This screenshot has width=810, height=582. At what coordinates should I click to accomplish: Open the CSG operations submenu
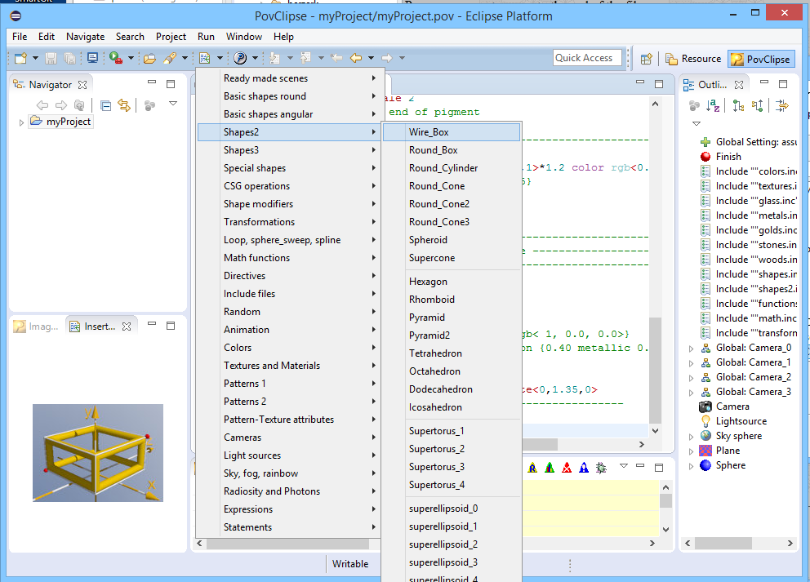pos(289,186)
